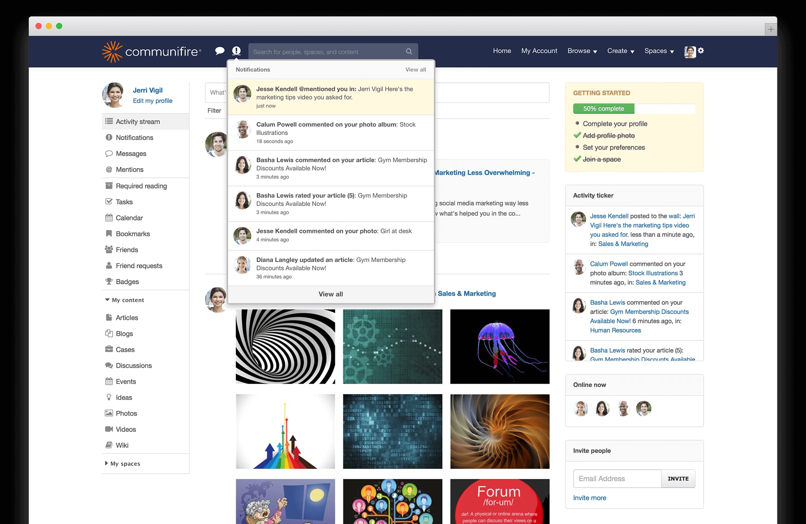Click View all at bottom of notifications
This screenshot has height=524, width=806.
tap(331, 294)
